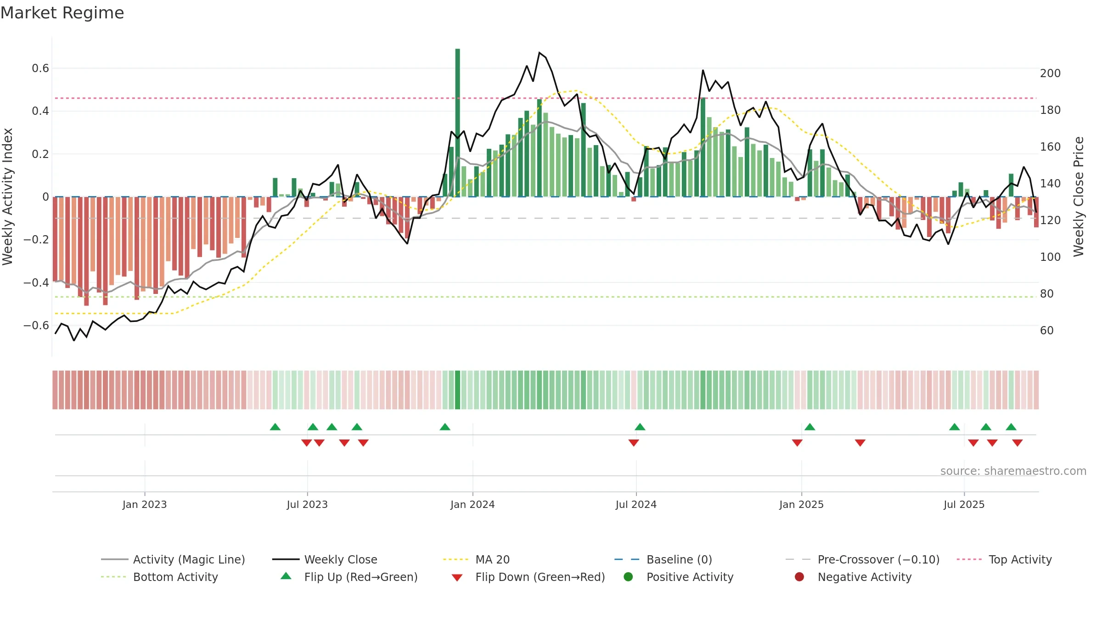Select the green Flip Up triangle at Jan 2025
The width and height of the screenshot is (1102, 620).
(x=810, y=427)
